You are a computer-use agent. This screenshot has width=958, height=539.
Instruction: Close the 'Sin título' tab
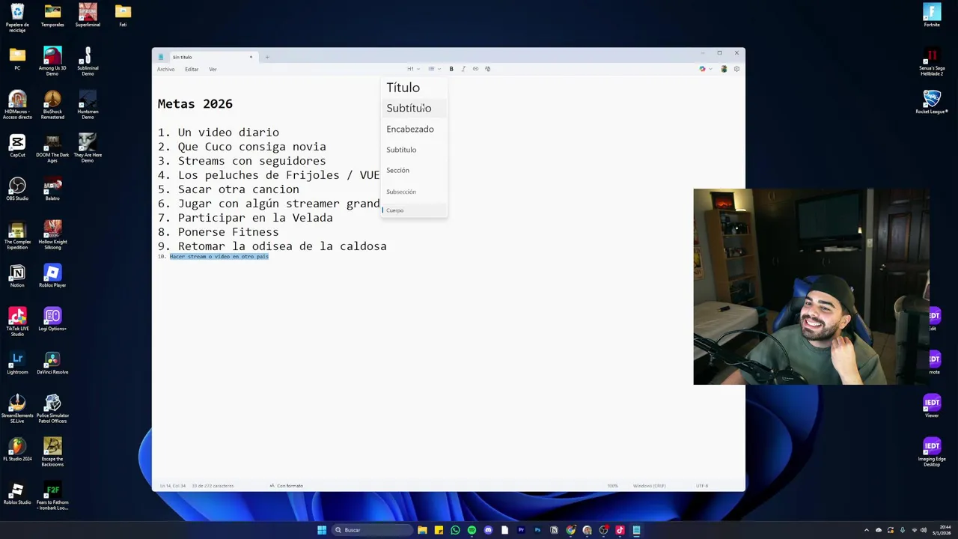[251, 57]
